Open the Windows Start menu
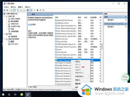The width and height of the screenshot is (130, 97). click(x=3, y=95)
